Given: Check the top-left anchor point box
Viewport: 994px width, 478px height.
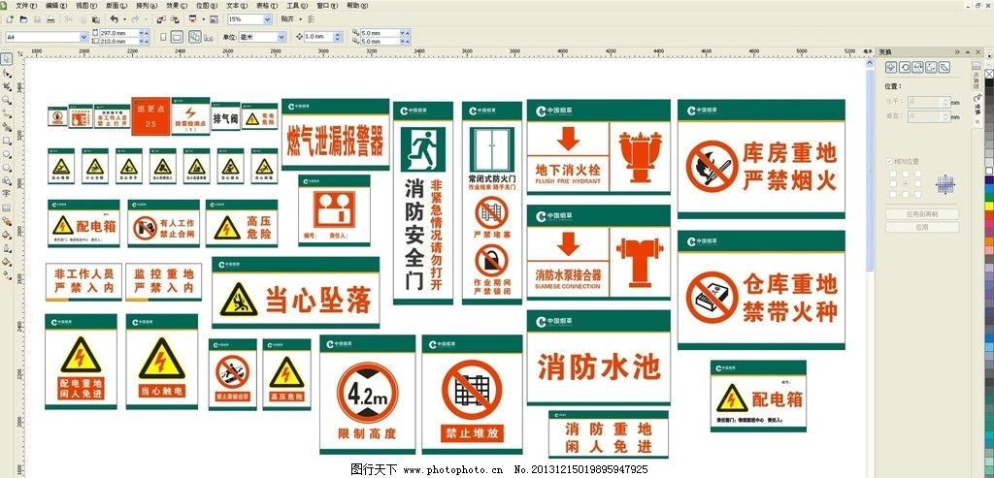Looking at the screenshot, I should coord(893,174).
